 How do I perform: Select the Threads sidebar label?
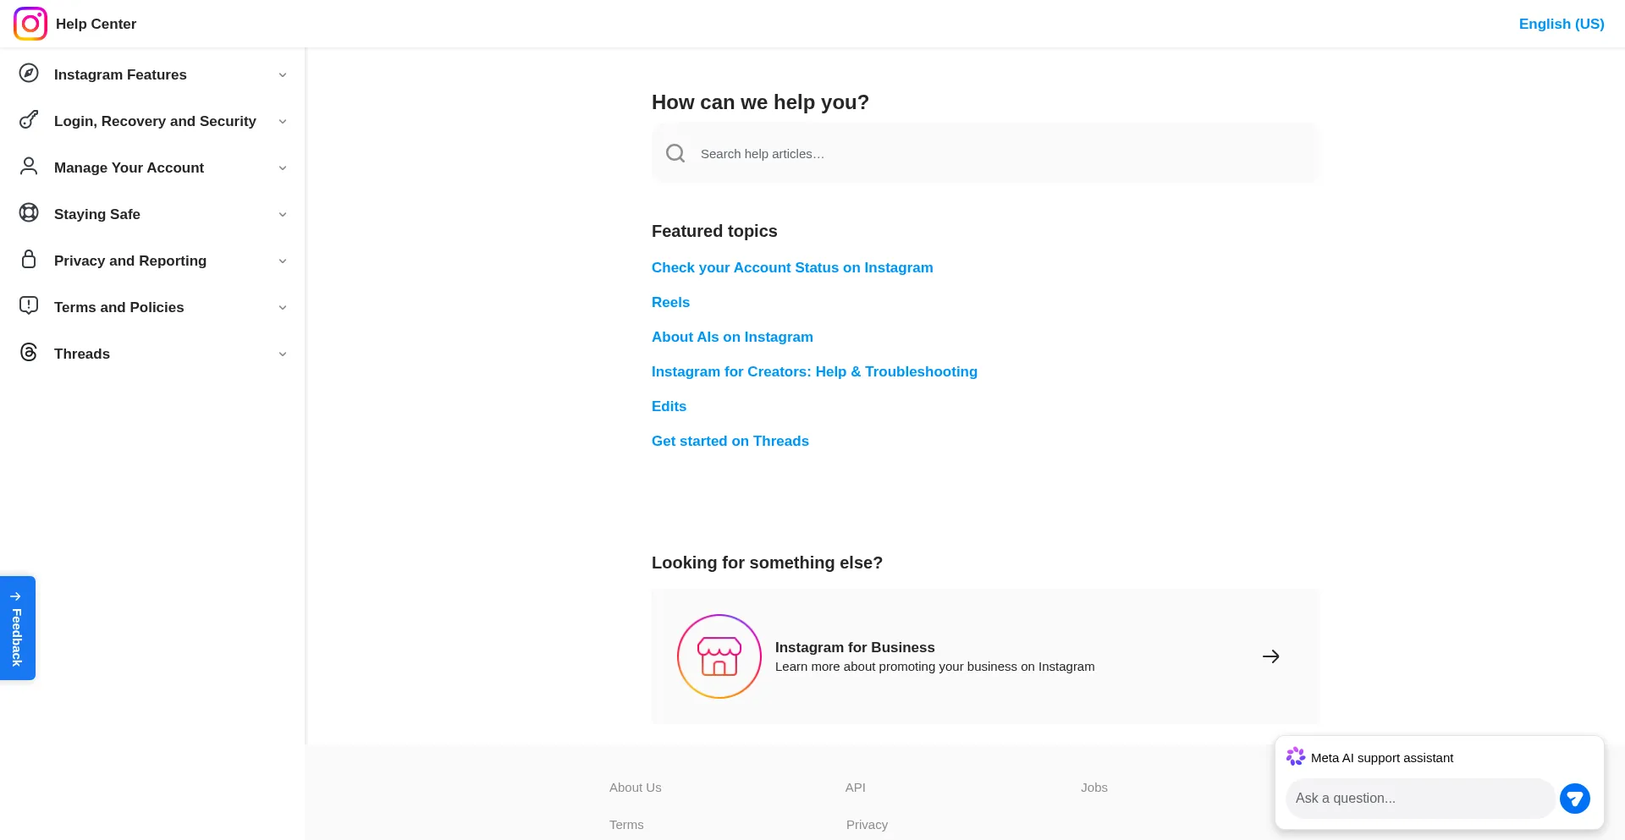click(82, 354)
